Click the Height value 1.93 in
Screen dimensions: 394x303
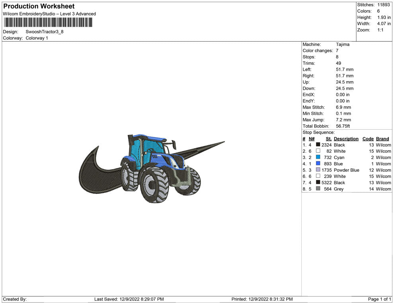384,17
